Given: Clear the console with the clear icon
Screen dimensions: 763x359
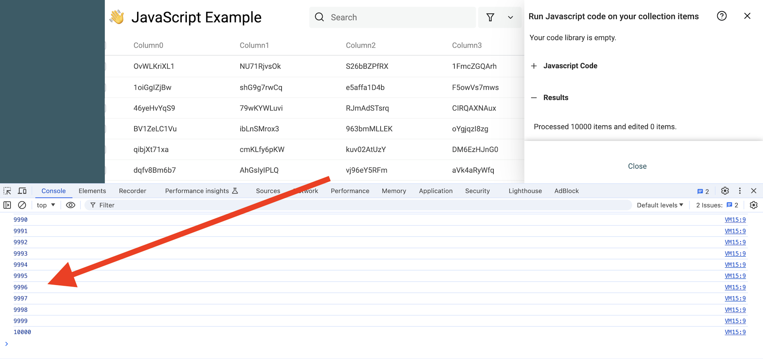Looking at the screenshot, I should (x=22, y=205).
